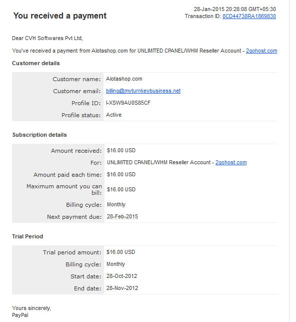
Task: Click the Profile ID value I-XSW9AU0S85CF
Action: pos(128,103)
